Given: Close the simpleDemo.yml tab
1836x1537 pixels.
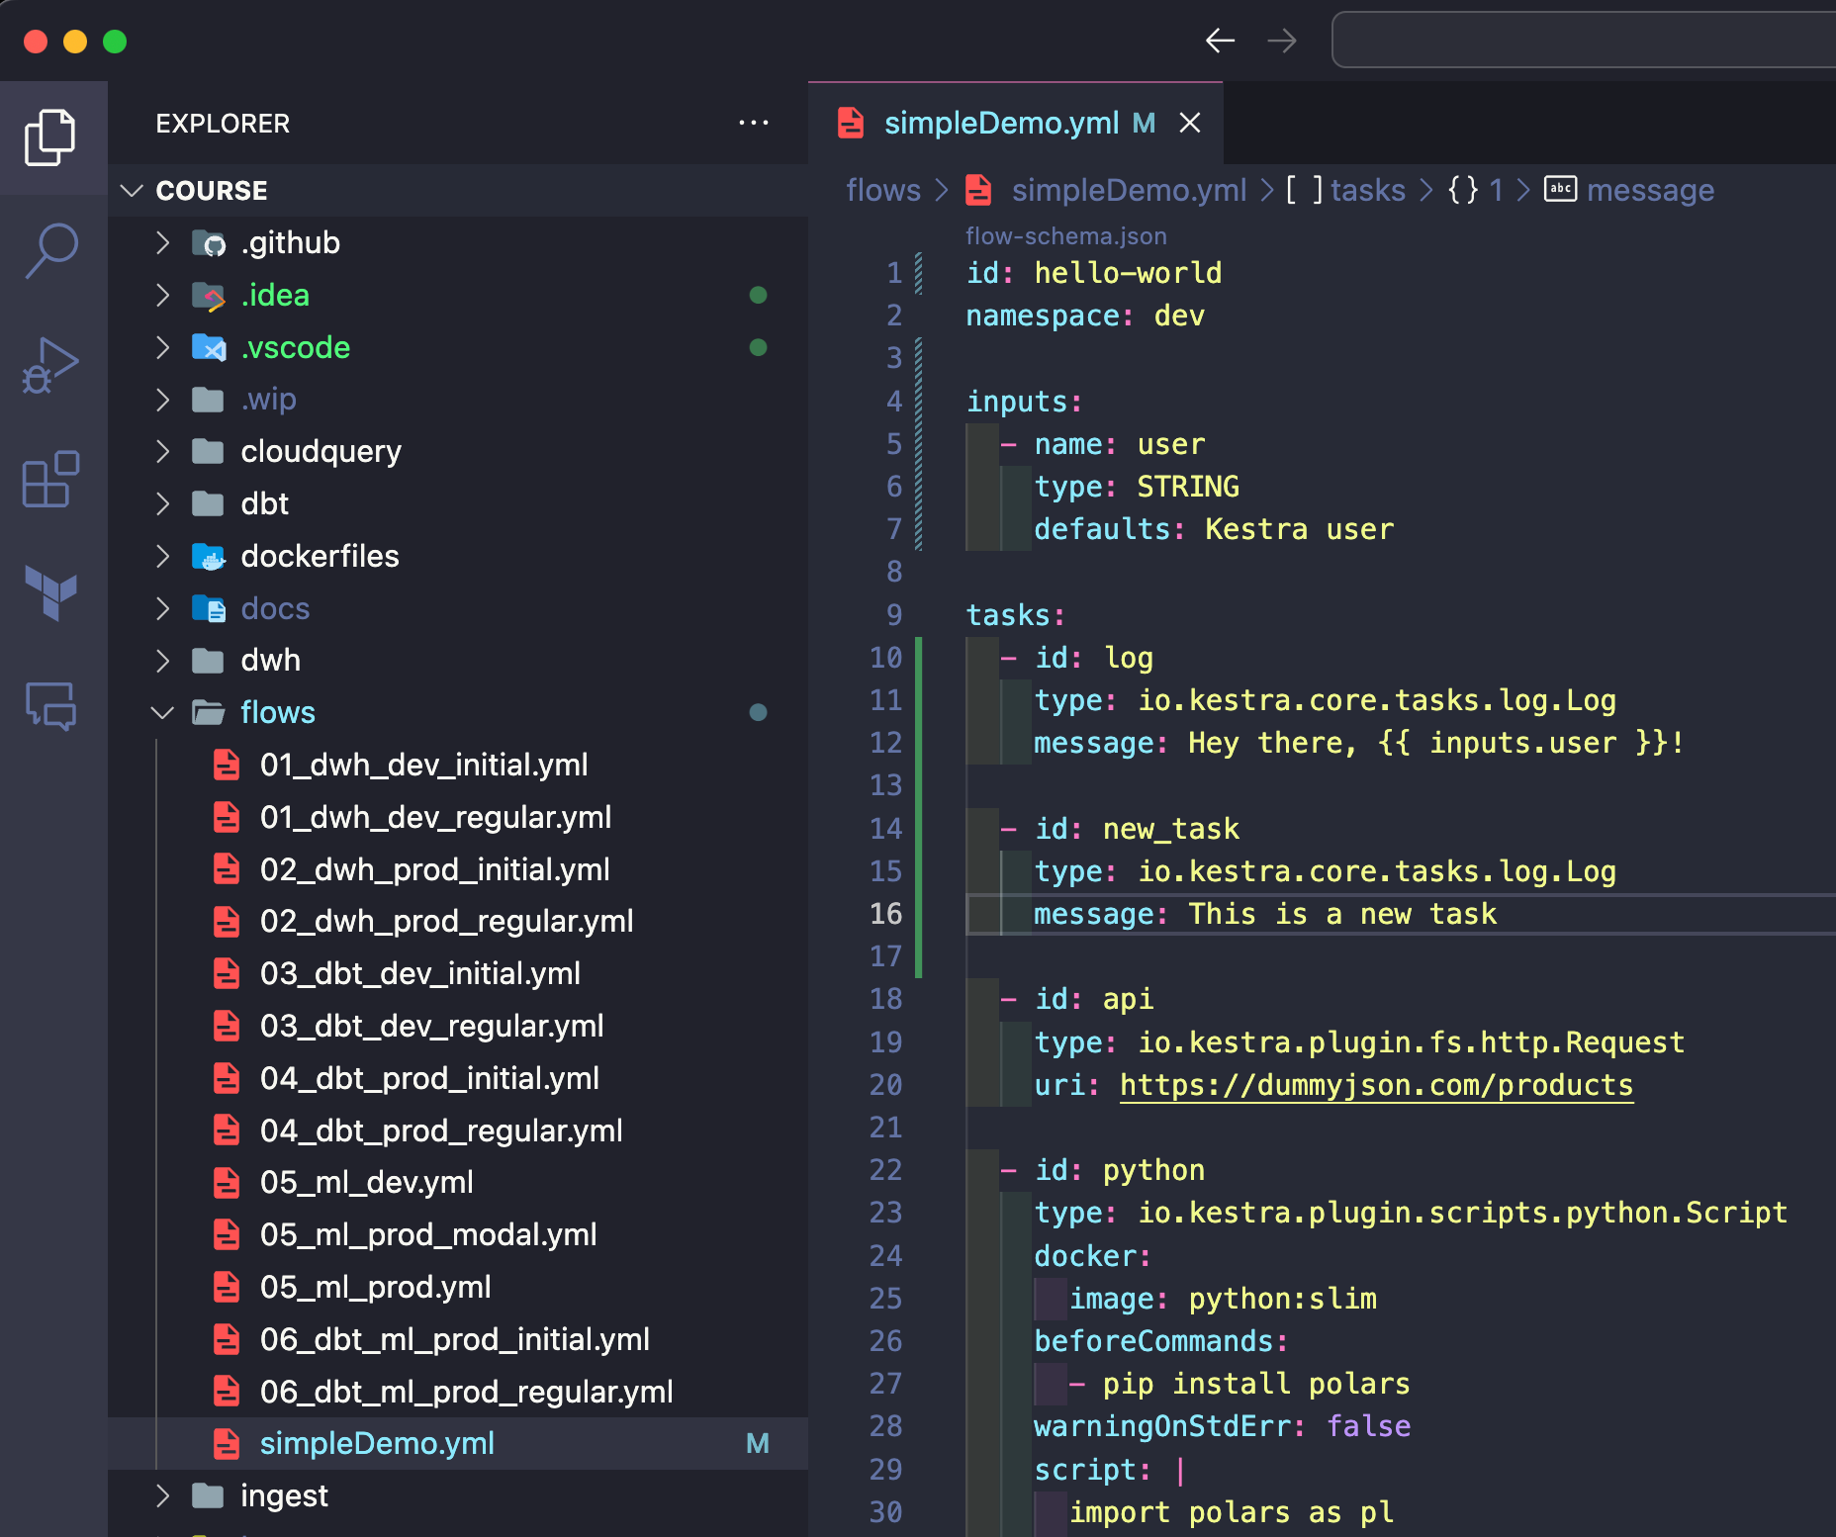Looking at the screenshot, I should [1190, 123].
